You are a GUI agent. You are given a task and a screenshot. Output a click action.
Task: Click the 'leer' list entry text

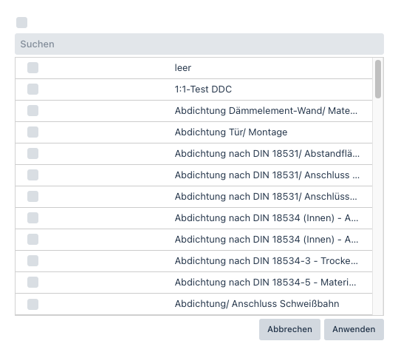183,68
